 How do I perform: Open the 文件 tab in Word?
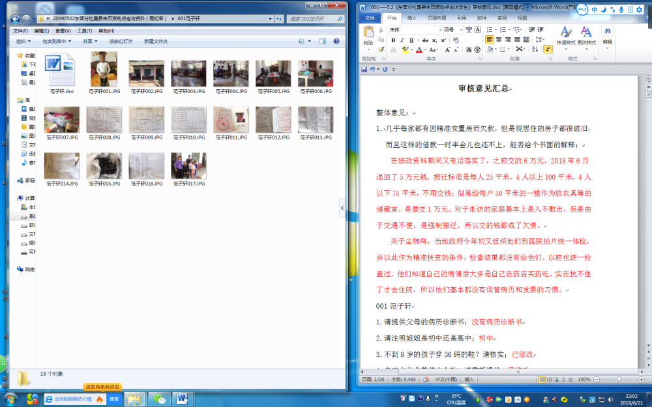[370, 18]
